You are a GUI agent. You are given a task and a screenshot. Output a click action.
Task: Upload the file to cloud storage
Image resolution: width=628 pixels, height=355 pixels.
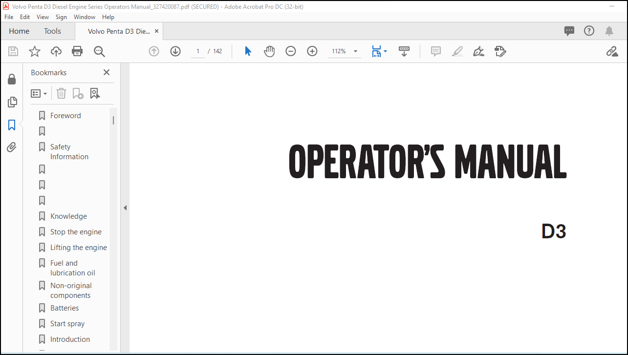[56, 51]
